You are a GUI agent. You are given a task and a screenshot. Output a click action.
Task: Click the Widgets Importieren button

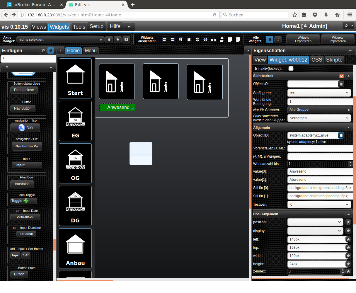338,39
